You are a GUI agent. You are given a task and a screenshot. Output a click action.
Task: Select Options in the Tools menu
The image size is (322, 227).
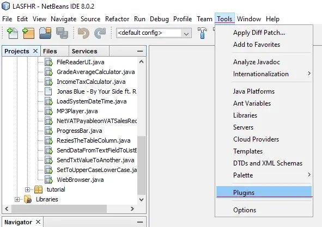pyautogui.click(x=264, y=210)
